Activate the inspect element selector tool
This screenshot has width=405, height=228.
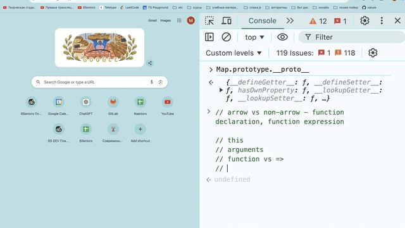click(209, 21)
